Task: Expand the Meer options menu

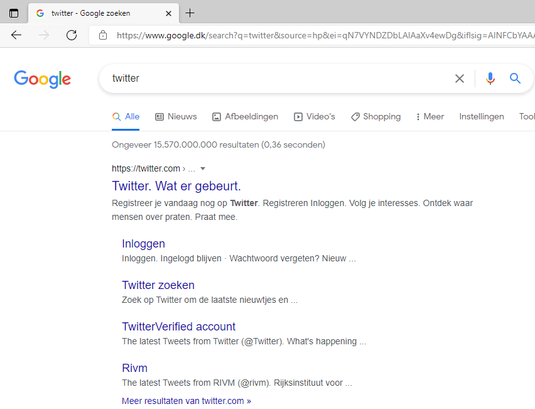Action: (430, 117)
